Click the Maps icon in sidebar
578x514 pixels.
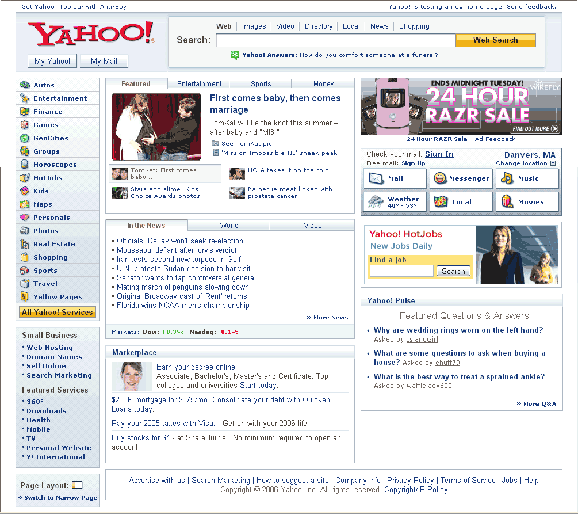click(25, 204)
